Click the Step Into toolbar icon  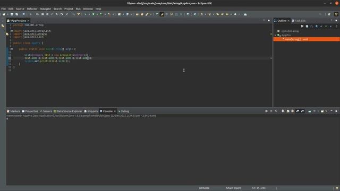coord(57,14)
